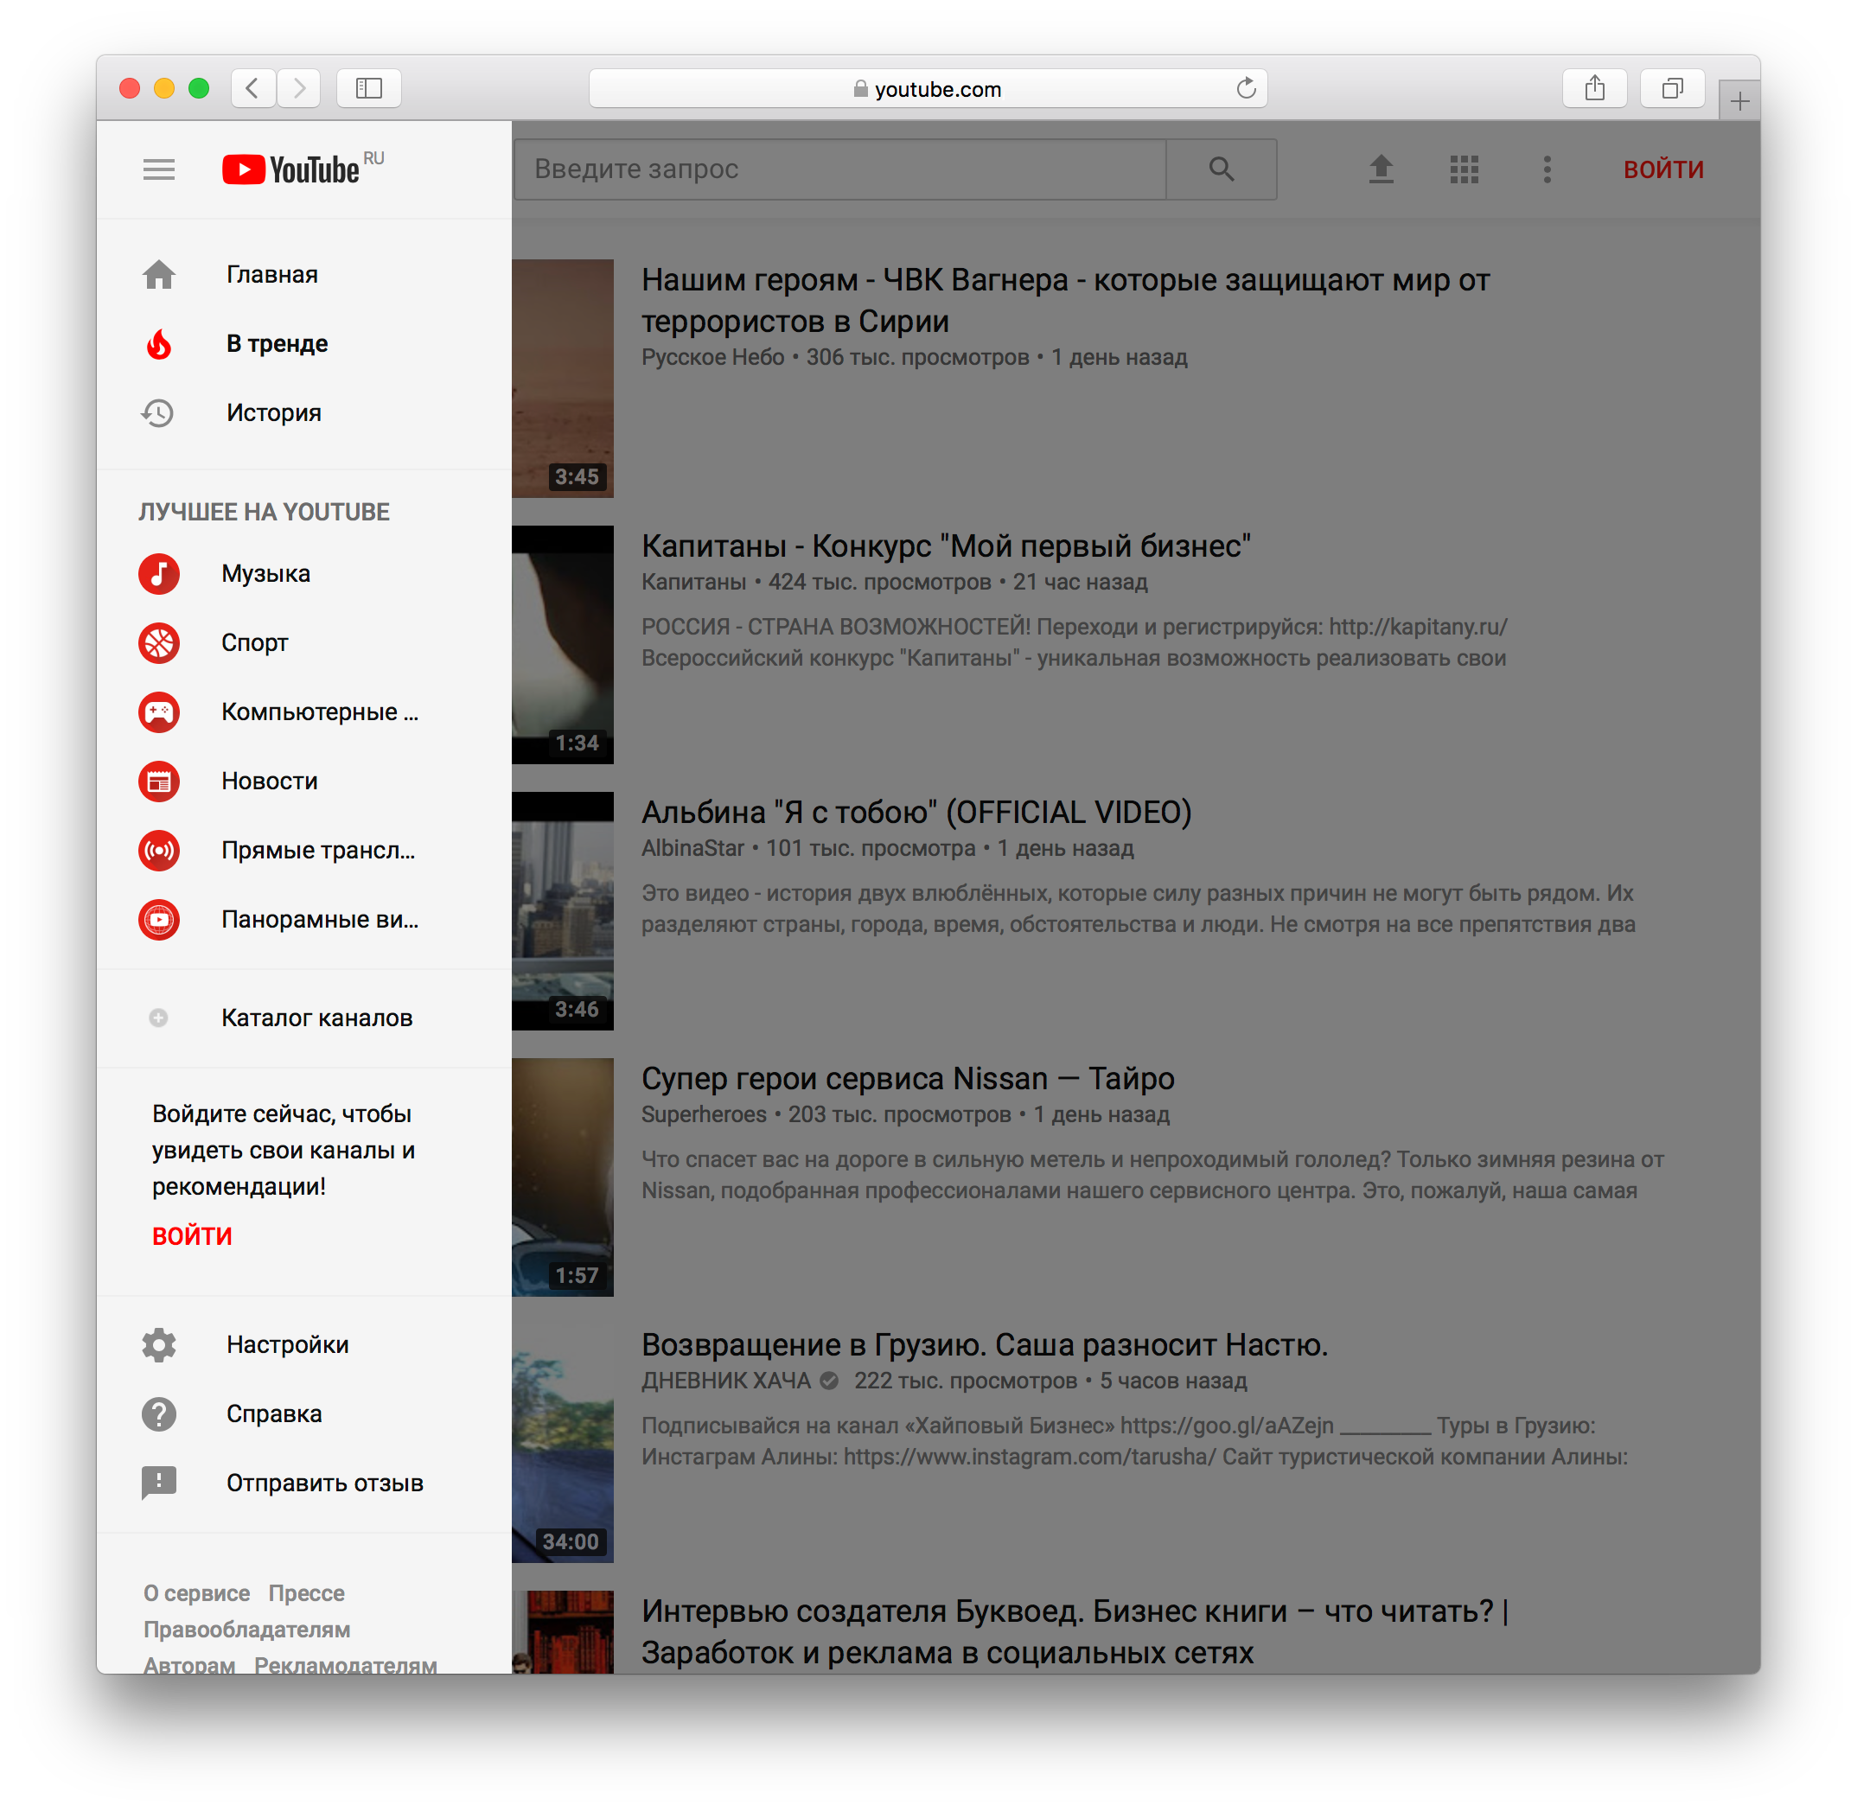Open В тренде menu item
The image size is (1857, 1812).
click(x=276, y=343)
